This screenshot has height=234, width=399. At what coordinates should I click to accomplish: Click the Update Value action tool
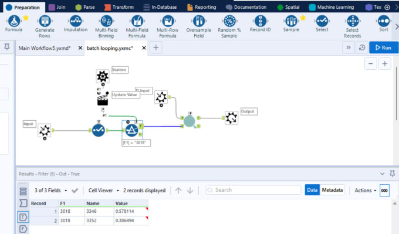[103, 99]
